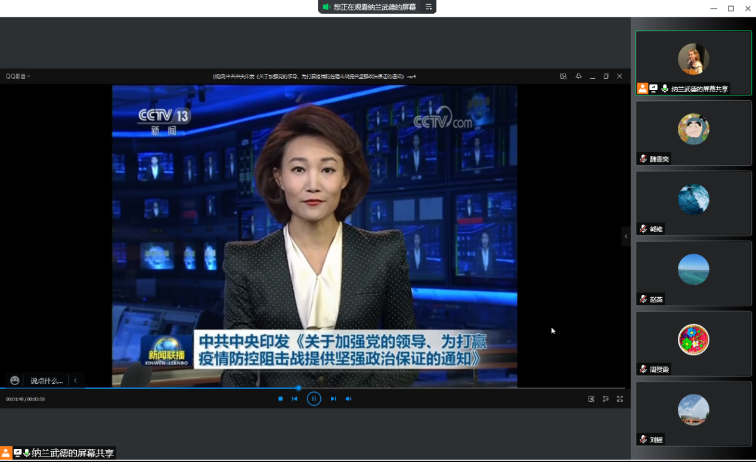The width and height of the screenshot is (756, 462).
Task: Pause the news video
Action: pos(314,399)
